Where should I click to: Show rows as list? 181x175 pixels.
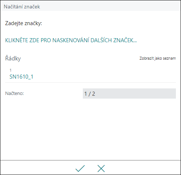(x=158, y=58)
